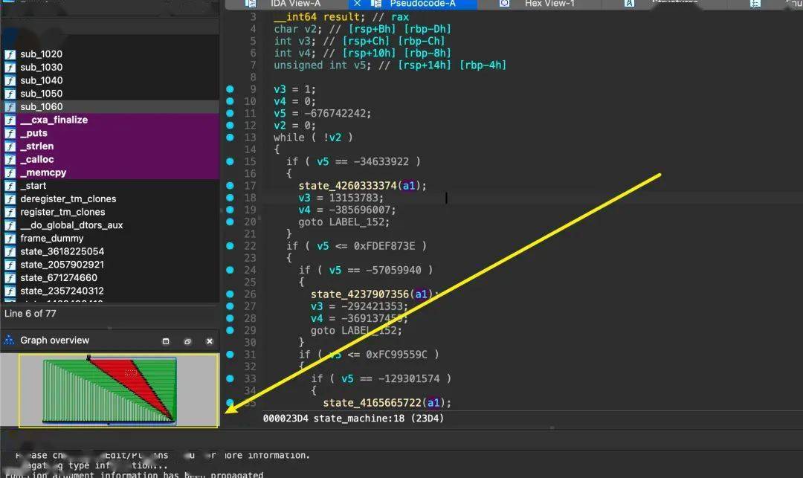Click the function icon beside _calloc

pyautogui.click(x=10, y=160)
